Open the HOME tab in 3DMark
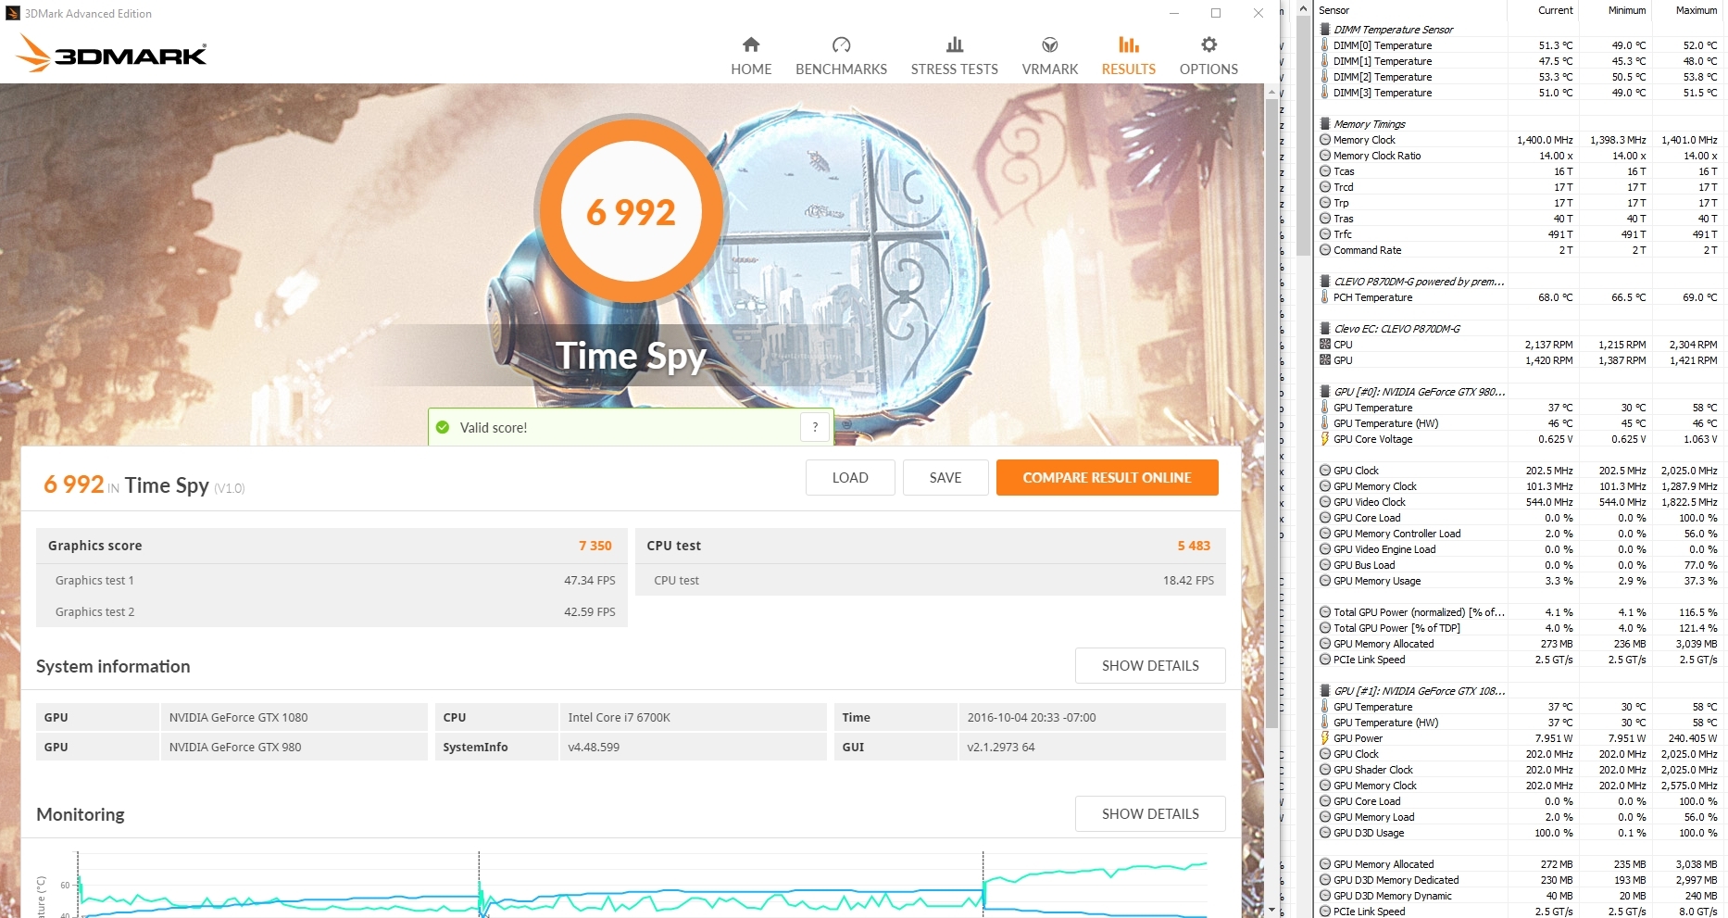Image resolution: width=1728 pixels, height=918 pixels. (x=751, y=57)
